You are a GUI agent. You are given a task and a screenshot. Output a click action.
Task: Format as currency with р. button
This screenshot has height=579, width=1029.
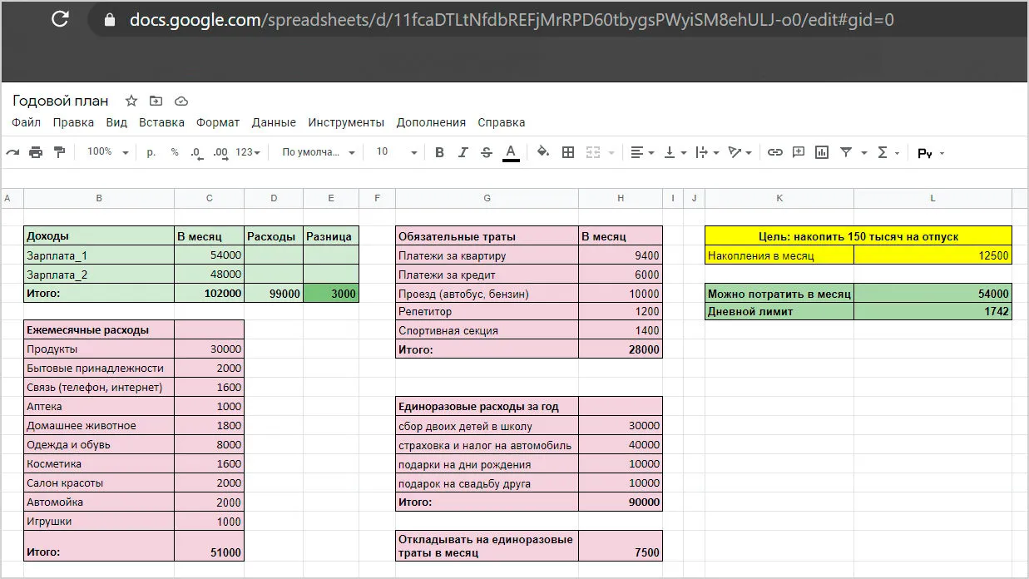151,152
